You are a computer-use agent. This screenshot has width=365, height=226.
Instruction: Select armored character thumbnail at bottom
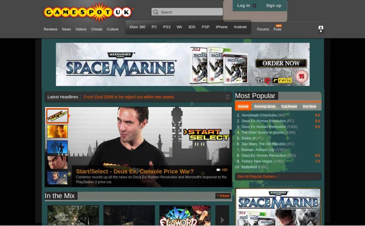coord(57,178)
